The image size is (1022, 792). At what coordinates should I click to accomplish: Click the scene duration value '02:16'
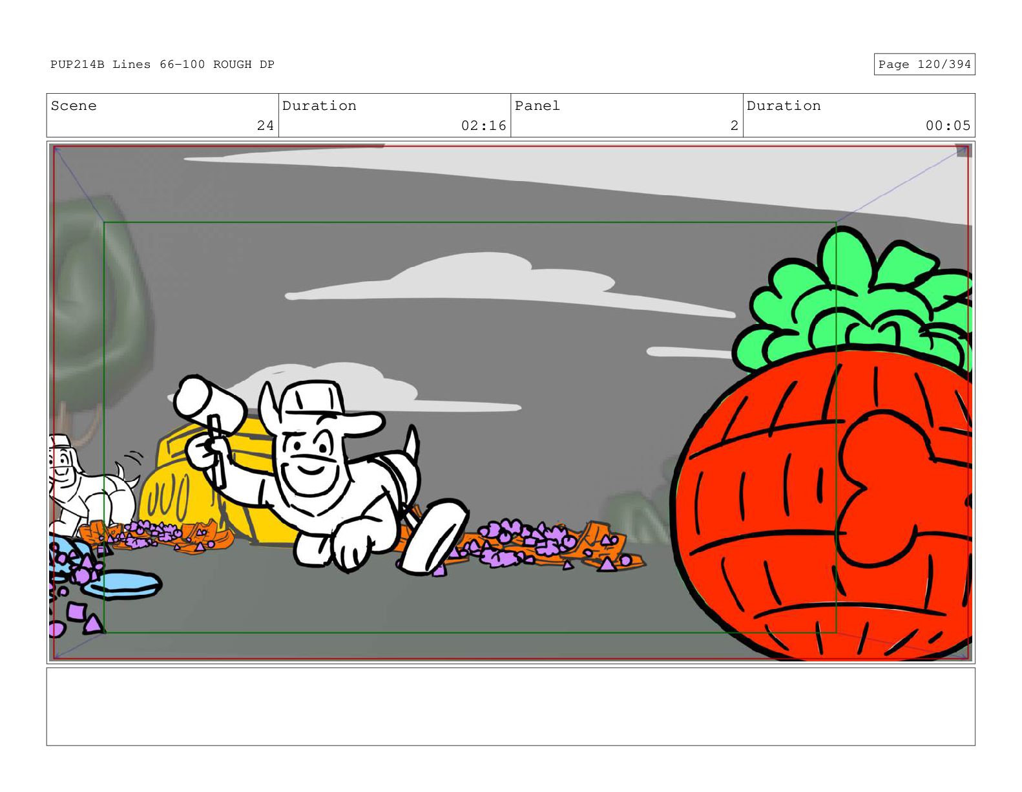[x=483, y=125]
